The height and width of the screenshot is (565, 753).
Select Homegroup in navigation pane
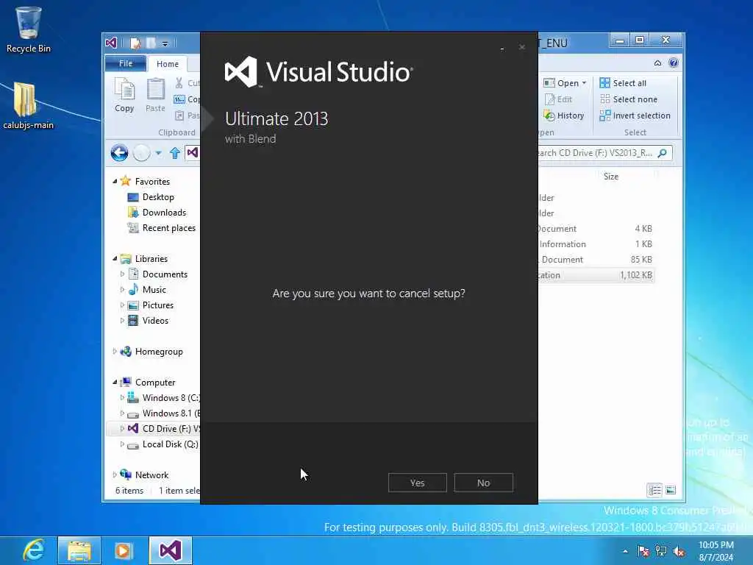pos(159,352)
